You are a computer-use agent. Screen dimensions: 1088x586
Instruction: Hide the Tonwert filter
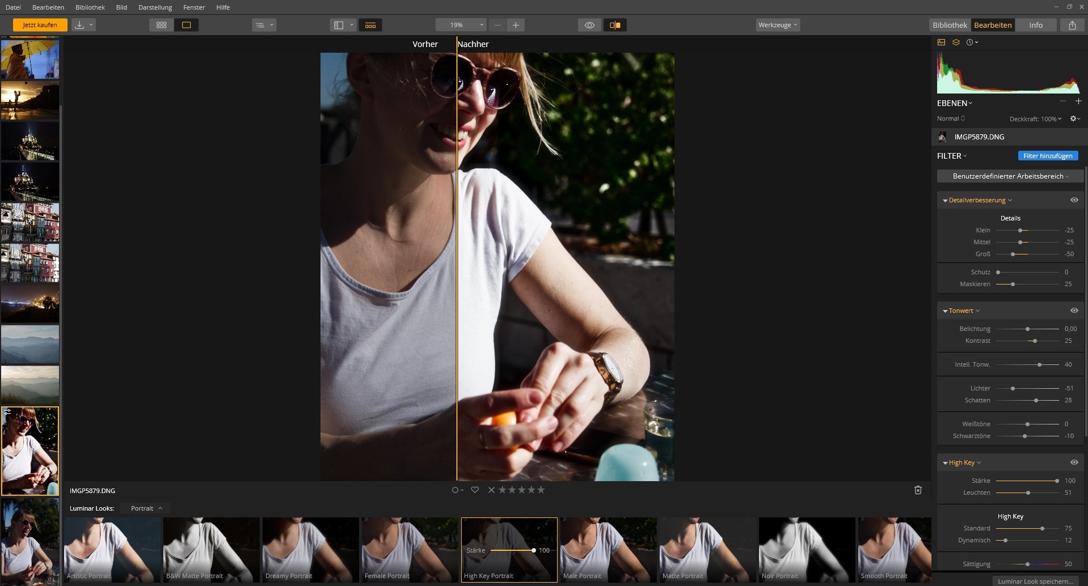pyautogui.click(x=1074, y=311)
